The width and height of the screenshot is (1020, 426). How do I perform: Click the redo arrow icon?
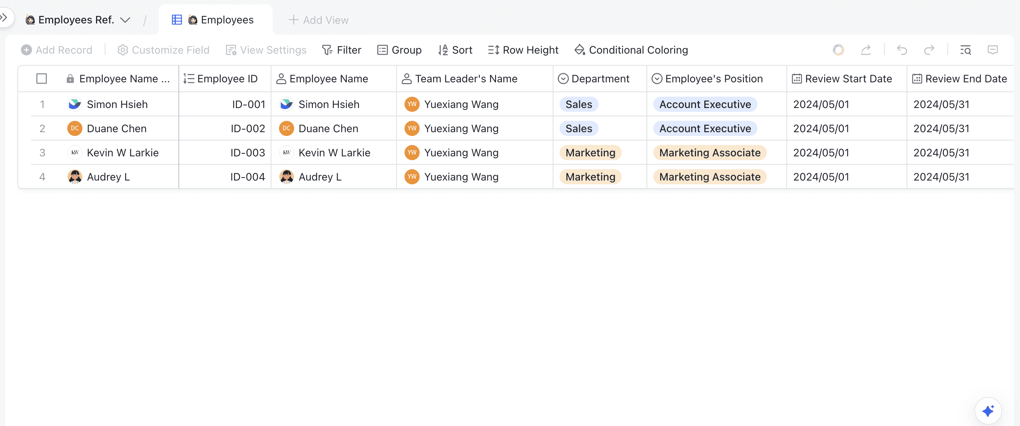[929, 50]
